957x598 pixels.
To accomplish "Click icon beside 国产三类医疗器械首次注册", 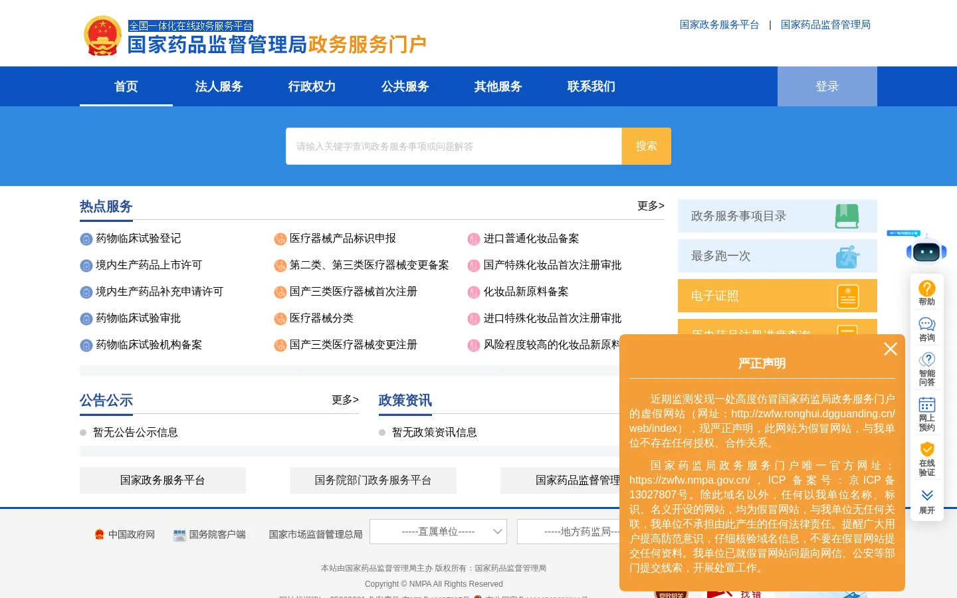I will tap(280, 292).
